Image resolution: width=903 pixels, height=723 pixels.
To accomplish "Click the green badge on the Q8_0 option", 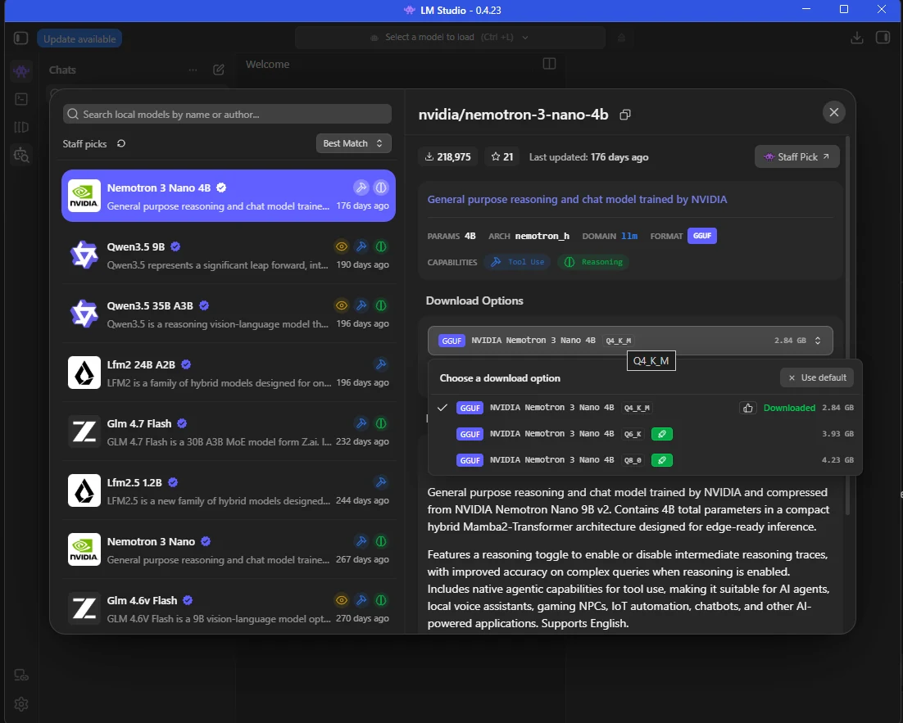I will pos(662,460).
